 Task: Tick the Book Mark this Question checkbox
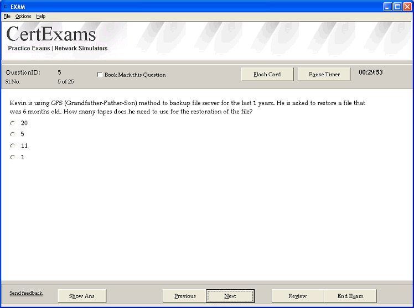coord(100,75)
